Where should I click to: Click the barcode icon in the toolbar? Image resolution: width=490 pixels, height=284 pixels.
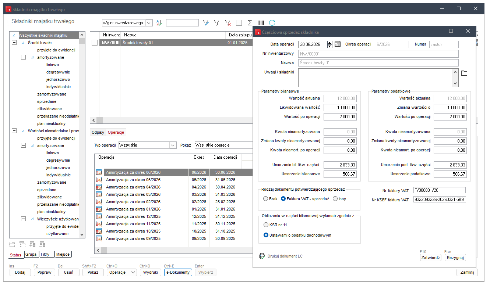point(261,23)
